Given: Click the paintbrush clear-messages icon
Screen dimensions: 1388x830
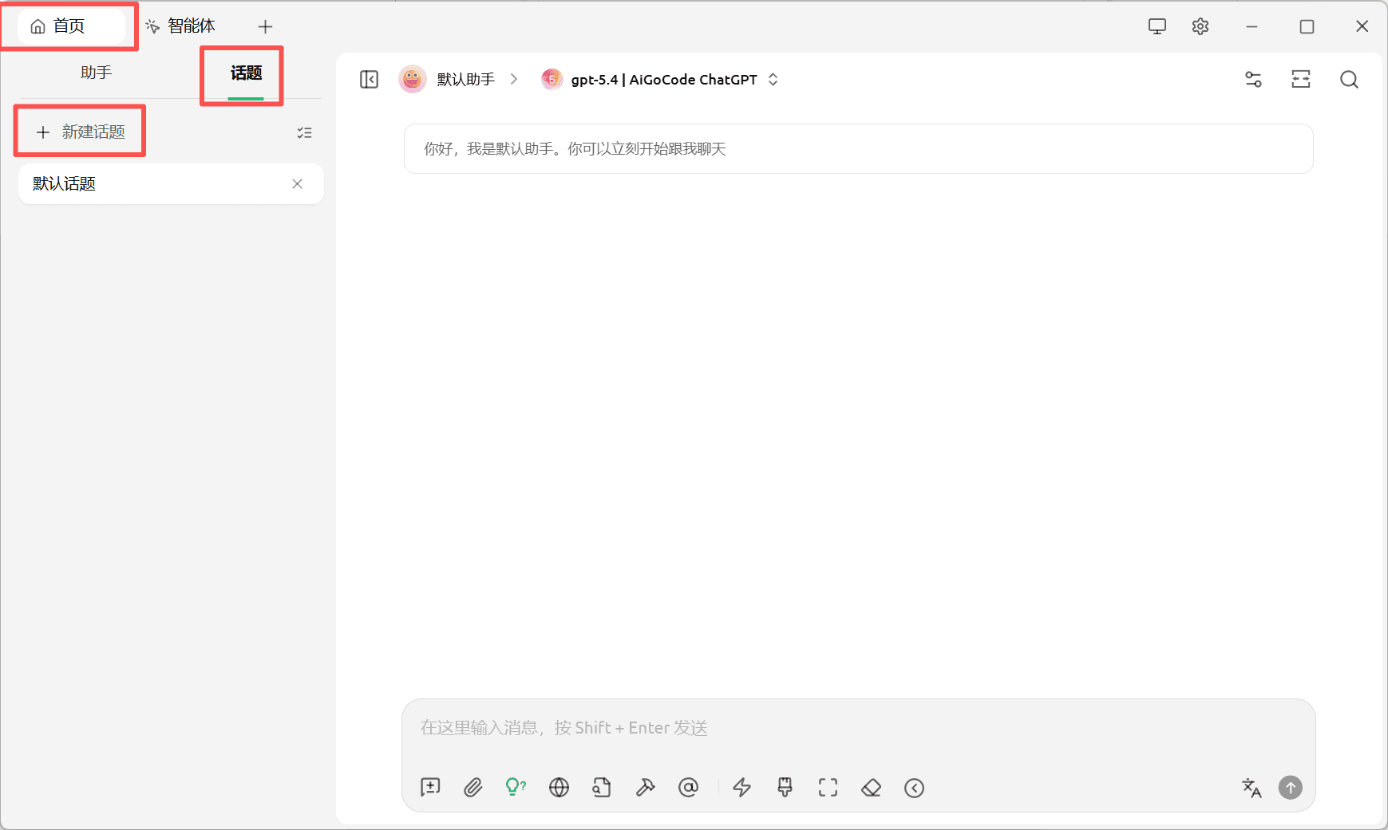Looking at the screenshot, I should coord(785,788).
